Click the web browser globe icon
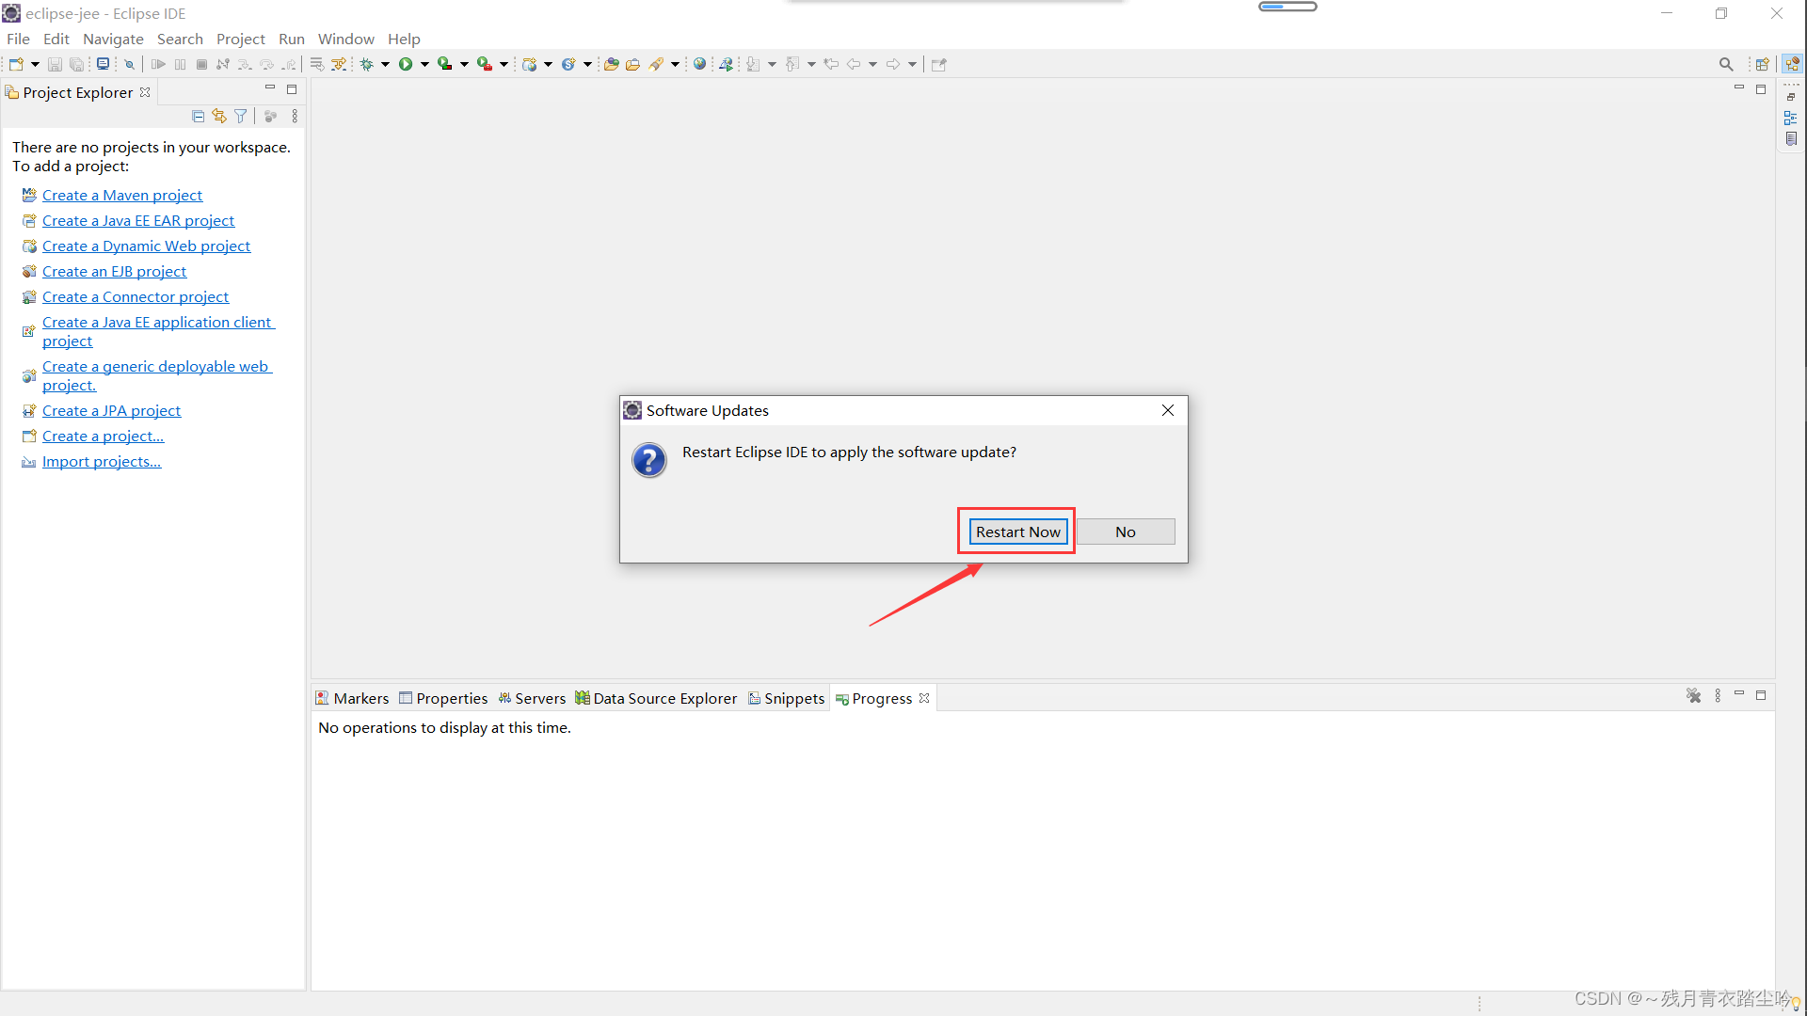The height and width of the screenshot is (1016, 1807). 699,64
